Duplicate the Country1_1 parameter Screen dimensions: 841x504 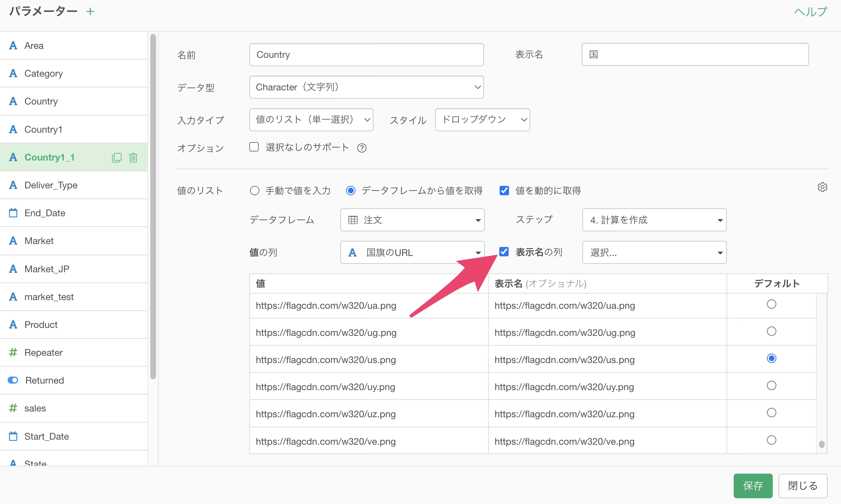pyautogui.click(x=117, y=158)
